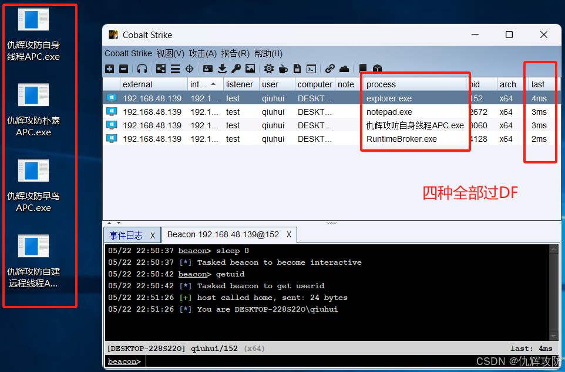Open the 攻击(A) menu
The height and width of the screenshot is (372, 565).
coord(203,53)
